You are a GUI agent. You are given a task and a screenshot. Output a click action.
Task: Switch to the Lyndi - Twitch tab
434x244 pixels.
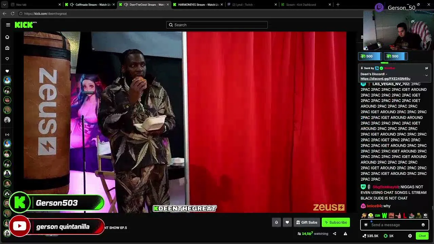tap(253, 5)
